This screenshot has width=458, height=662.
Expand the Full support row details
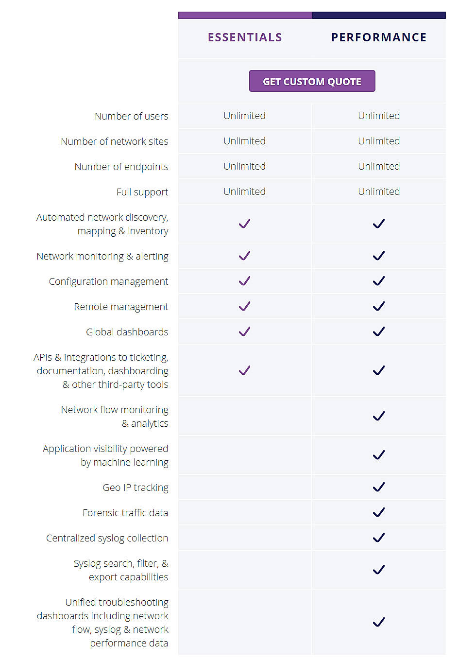142,192
